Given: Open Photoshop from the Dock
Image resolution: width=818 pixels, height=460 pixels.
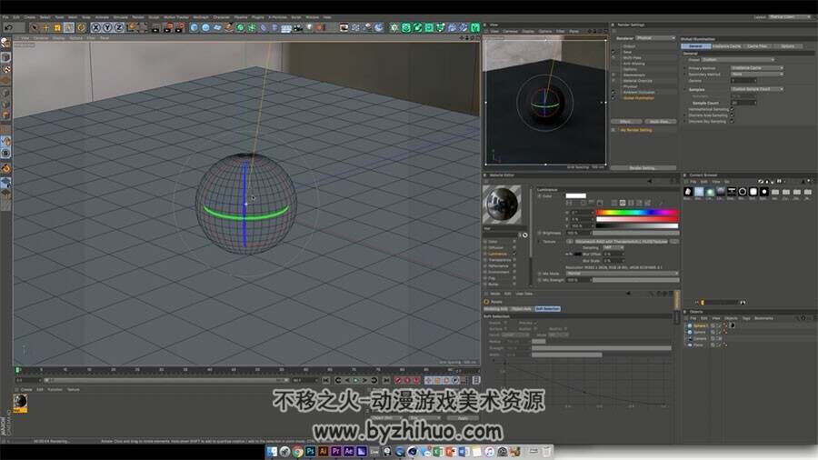Looking at the screenshot, I should coord(311,452).
